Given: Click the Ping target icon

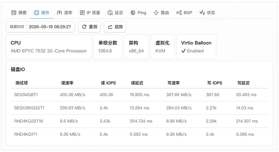Looking at the screenshot, I should tap(133, 13).
